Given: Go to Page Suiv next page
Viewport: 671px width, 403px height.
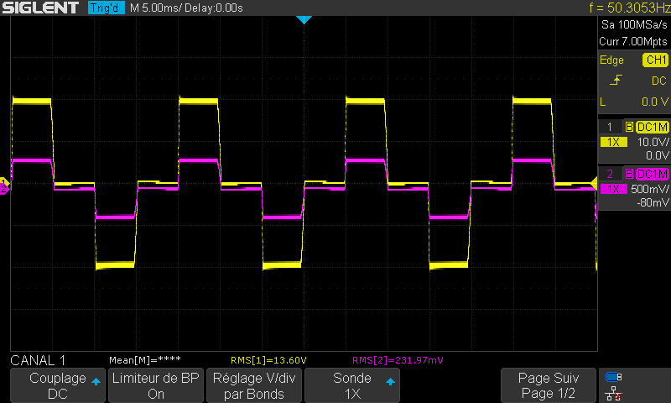Looking at the screenshot, I should (549, 385).
